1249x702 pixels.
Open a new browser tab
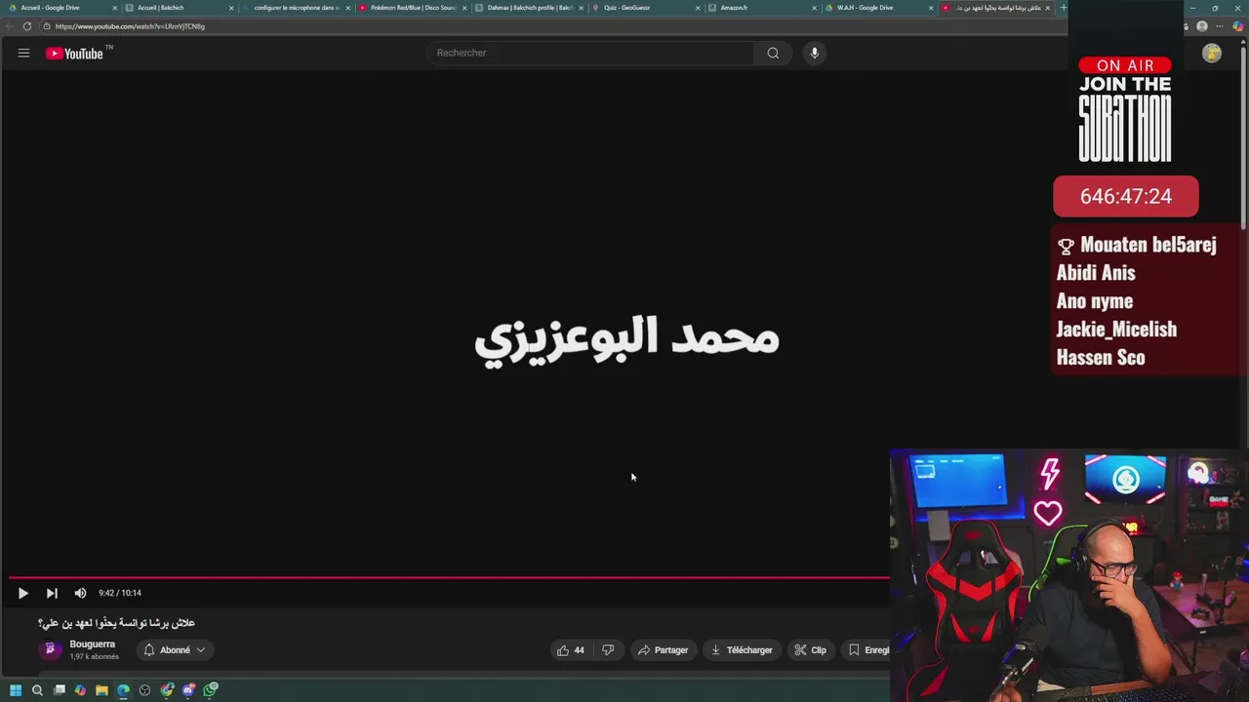tap(1064, 8)
